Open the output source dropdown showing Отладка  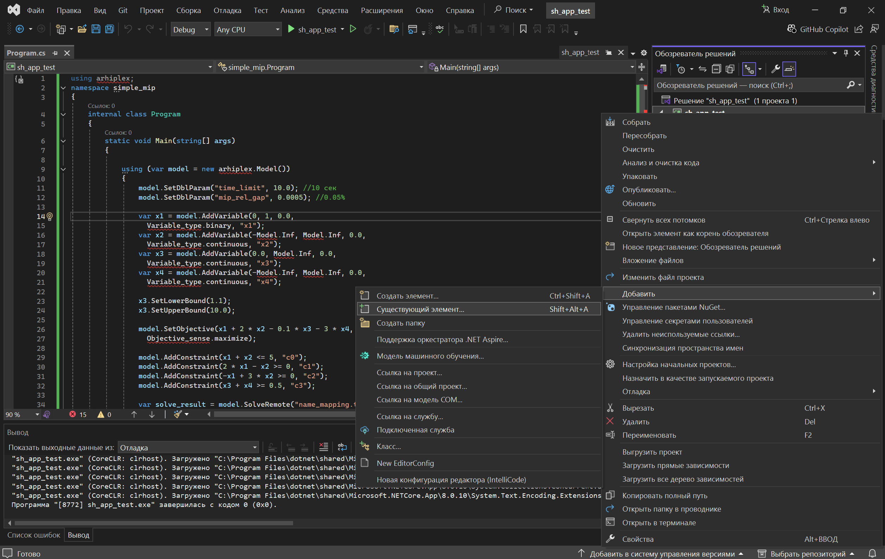click(x=188, y=447)
